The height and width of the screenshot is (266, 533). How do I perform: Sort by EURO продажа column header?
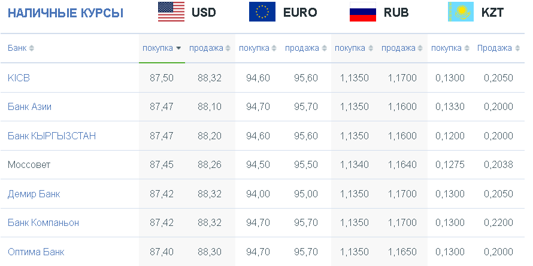click(x=305, y=48)
